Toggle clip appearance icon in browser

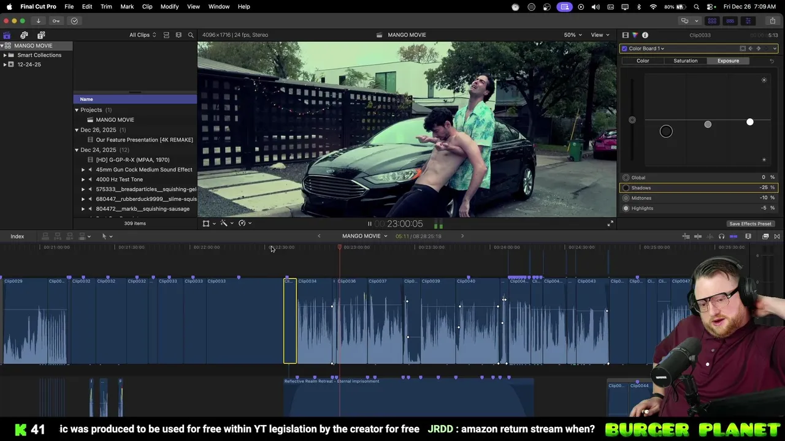[x=166, y=35]
